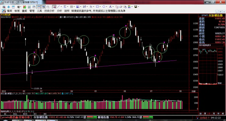The width and height of the screenshot is (226, 121).
Task: Switch to the MA indicator tab
Action: (x=5, y=114)
